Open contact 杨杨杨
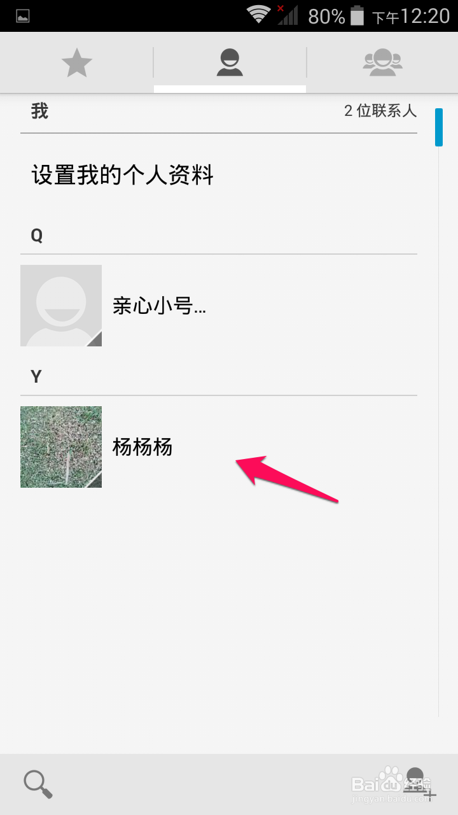 (x=219, y=447)
